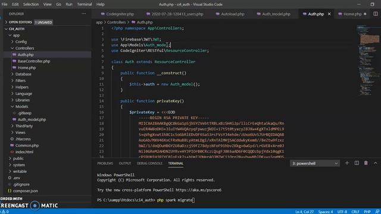Open the File menu
Viewport: 381px width, 214px height.
click(4, 4)
